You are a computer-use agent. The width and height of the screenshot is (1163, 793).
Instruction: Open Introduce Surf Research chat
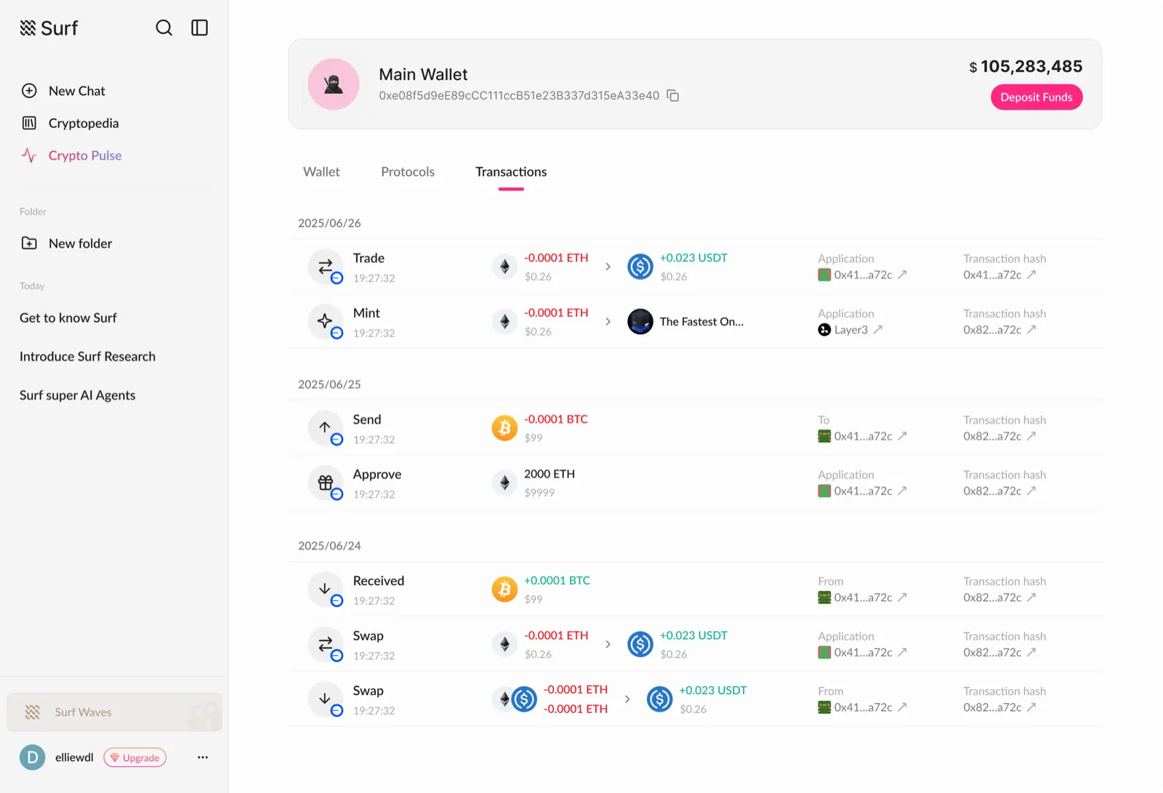click(x=87, y=356)
